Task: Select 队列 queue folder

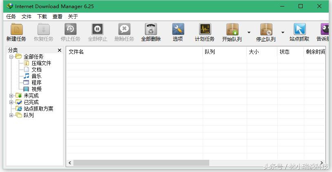Action: point(29,115)
